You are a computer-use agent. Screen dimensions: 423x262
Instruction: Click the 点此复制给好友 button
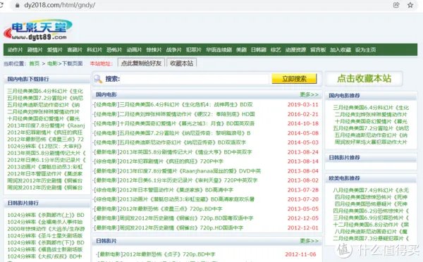click(x=141, y=63)
